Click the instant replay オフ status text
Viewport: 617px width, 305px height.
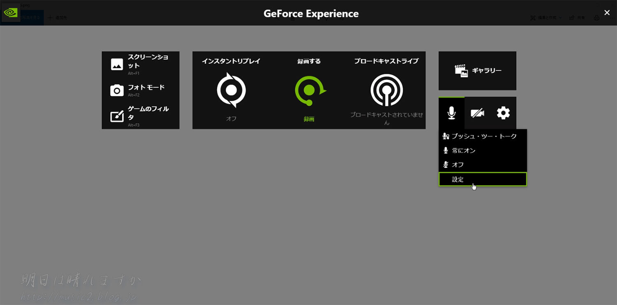click(231, 119)
